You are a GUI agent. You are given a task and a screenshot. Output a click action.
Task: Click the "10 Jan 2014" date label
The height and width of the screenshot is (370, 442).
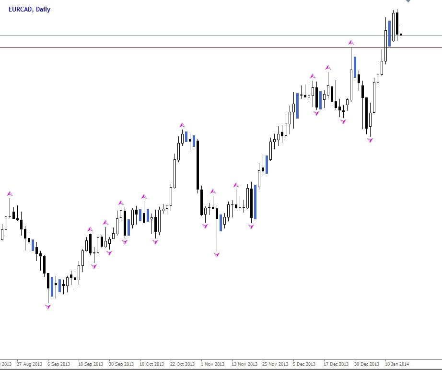[x=397, y=364]
